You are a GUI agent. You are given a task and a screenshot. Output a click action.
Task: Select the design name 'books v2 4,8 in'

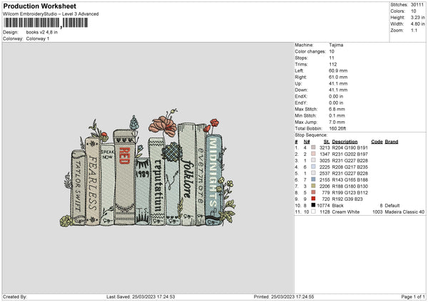click(x=42, y=32)
